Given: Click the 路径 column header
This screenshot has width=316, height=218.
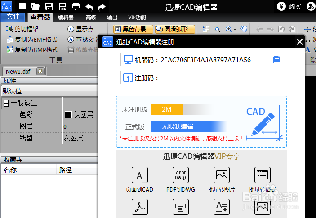Looking at the screenshot, I should point(77,170).
